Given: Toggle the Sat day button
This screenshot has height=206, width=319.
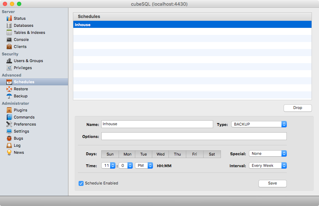Looking at the screenshot, I should pos(212,154).
